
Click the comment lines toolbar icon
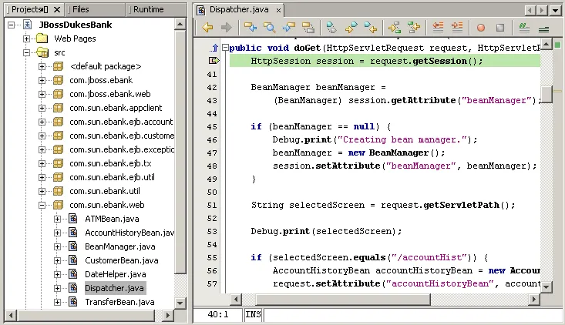[x=524, y=28]
